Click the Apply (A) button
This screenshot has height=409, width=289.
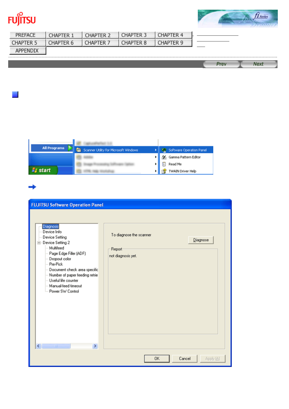point(212,358)
